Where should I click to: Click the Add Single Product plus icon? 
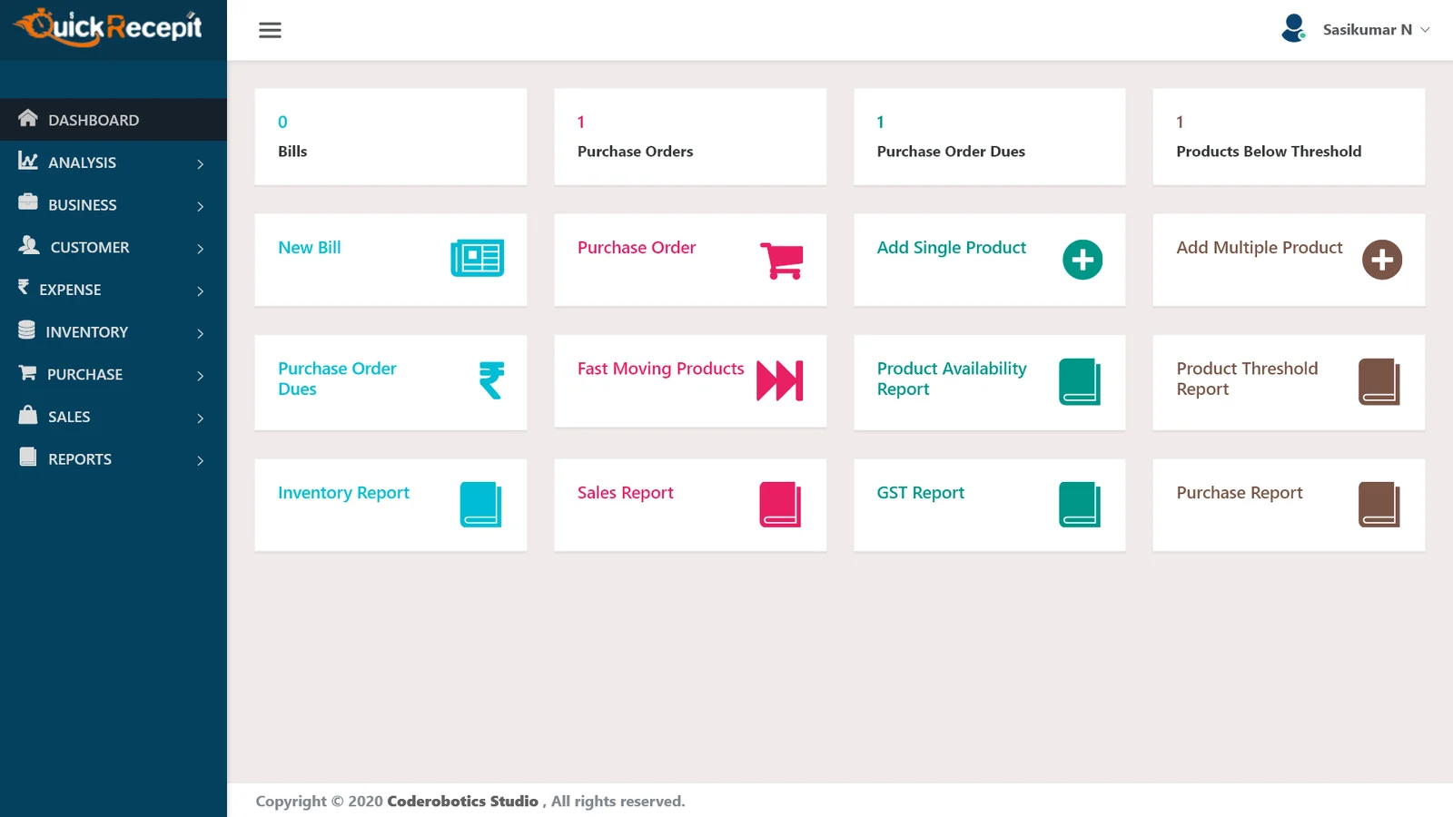click(1082, 260)
